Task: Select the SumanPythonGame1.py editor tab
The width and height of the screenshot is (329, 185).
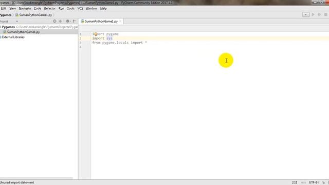Action: coord(101,22)
